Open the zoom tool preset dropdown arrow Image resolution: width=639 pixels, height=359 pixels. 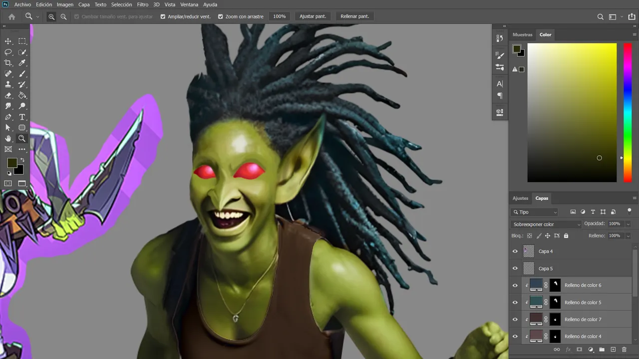(x=37, y=16)
